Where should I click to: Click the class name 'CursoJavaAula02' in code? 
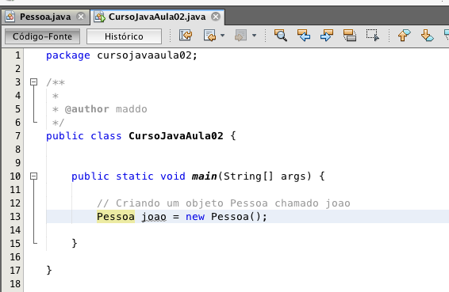pos(176,136)
